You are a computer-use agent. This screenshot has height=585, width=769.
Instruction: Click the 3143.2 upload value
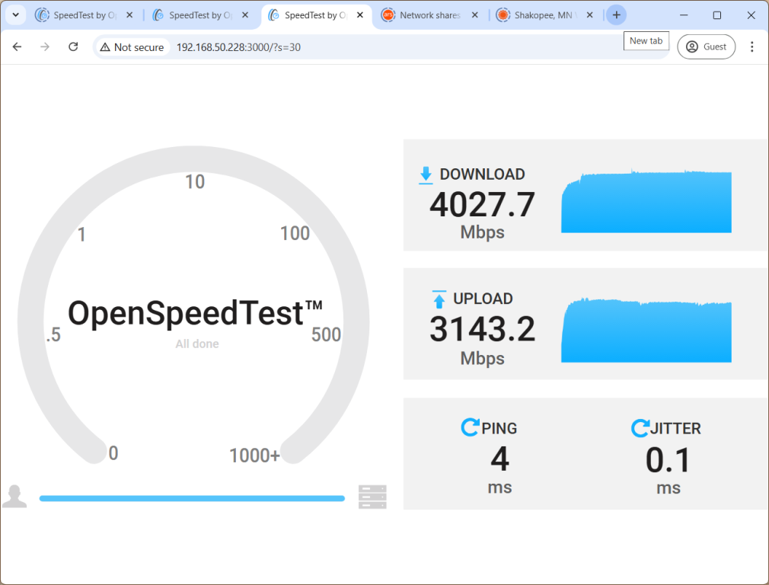click(482, 329)
